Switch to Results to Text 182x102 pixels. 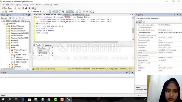[67, 12]
